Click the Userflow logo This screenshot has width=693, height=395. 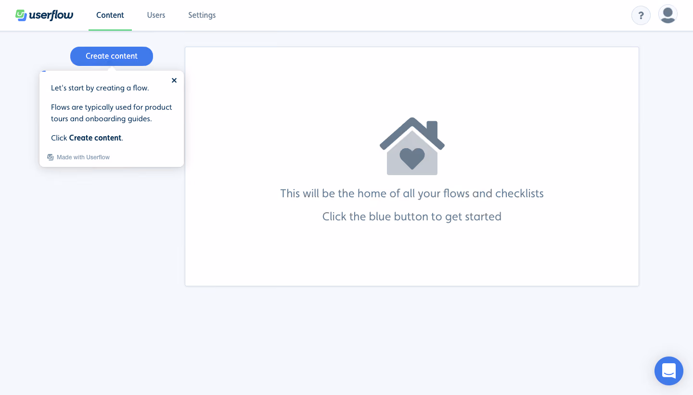(x=44, y=15)
